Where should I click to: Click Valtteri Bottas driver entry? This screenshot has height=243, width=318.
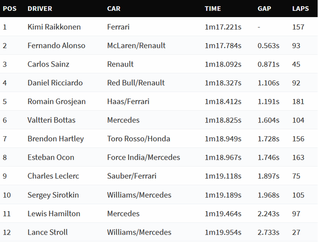pyautogui.click(x=51, y=120)
